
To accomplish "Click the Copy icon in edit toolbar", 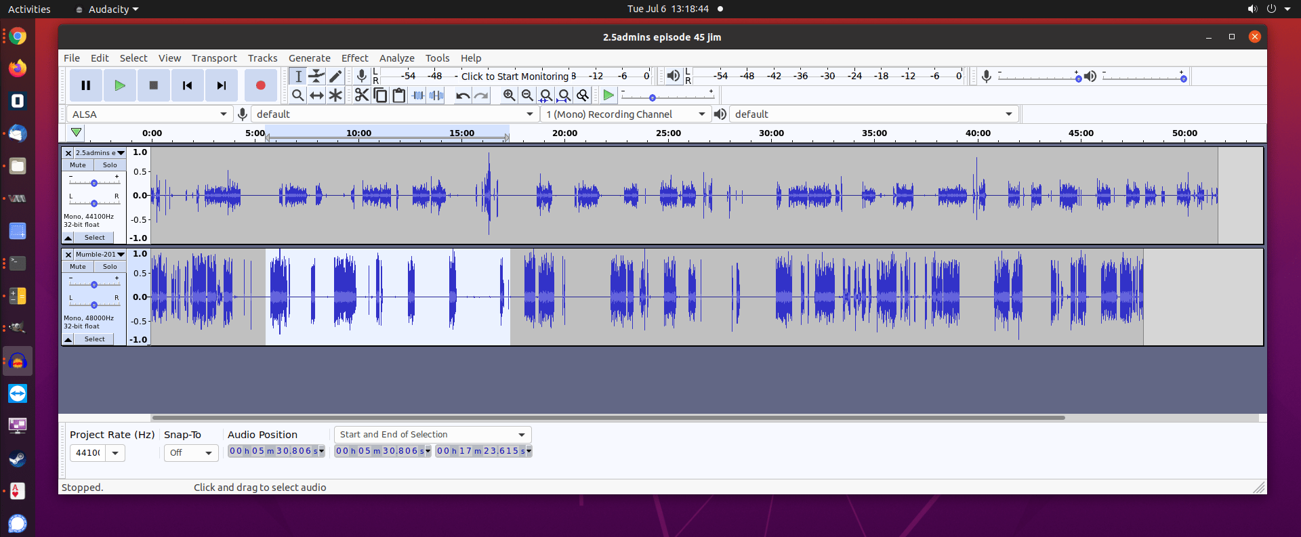I will [381, 95].
